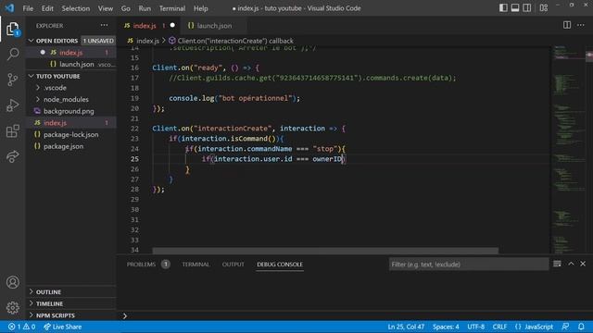Screen dimensions: 593x333
Task: Open the File menu
Action: pyautogui.click(x=28, y=8)
